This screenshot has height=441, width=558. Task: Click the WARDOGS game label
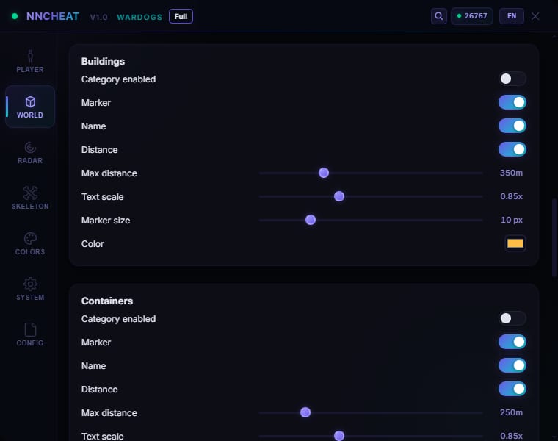tap(139, 17)
